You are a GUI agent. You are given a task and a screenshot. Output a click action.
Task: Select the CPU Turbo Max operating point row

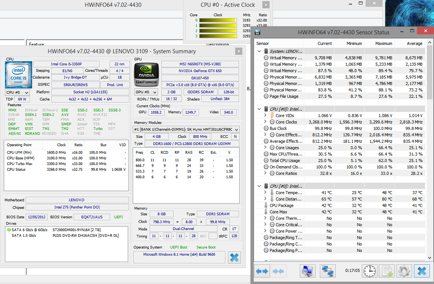pyautogui.click(x=66, y=164)
